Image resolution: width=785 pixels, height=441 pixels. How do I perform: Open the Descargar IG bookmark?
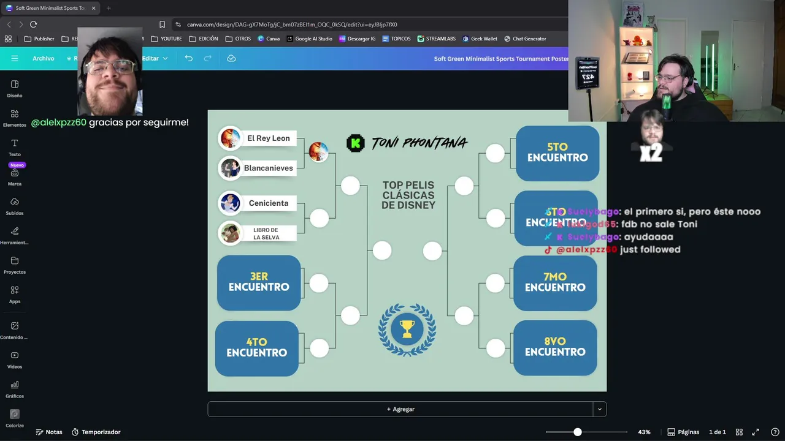(357, 39)
